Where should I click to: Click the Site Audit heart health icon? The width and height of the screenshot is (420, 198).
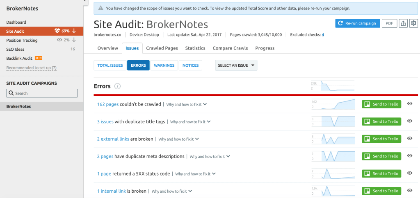point(57,31)
